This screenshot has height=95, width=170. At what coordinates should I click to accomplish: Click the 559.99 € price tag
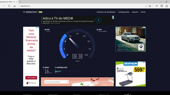[139, 69]
